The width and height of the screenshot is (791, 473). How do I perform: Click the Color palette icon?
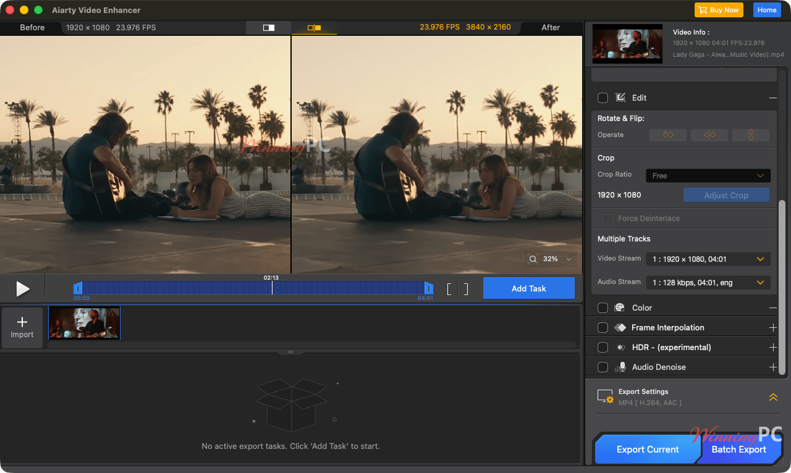620,308
